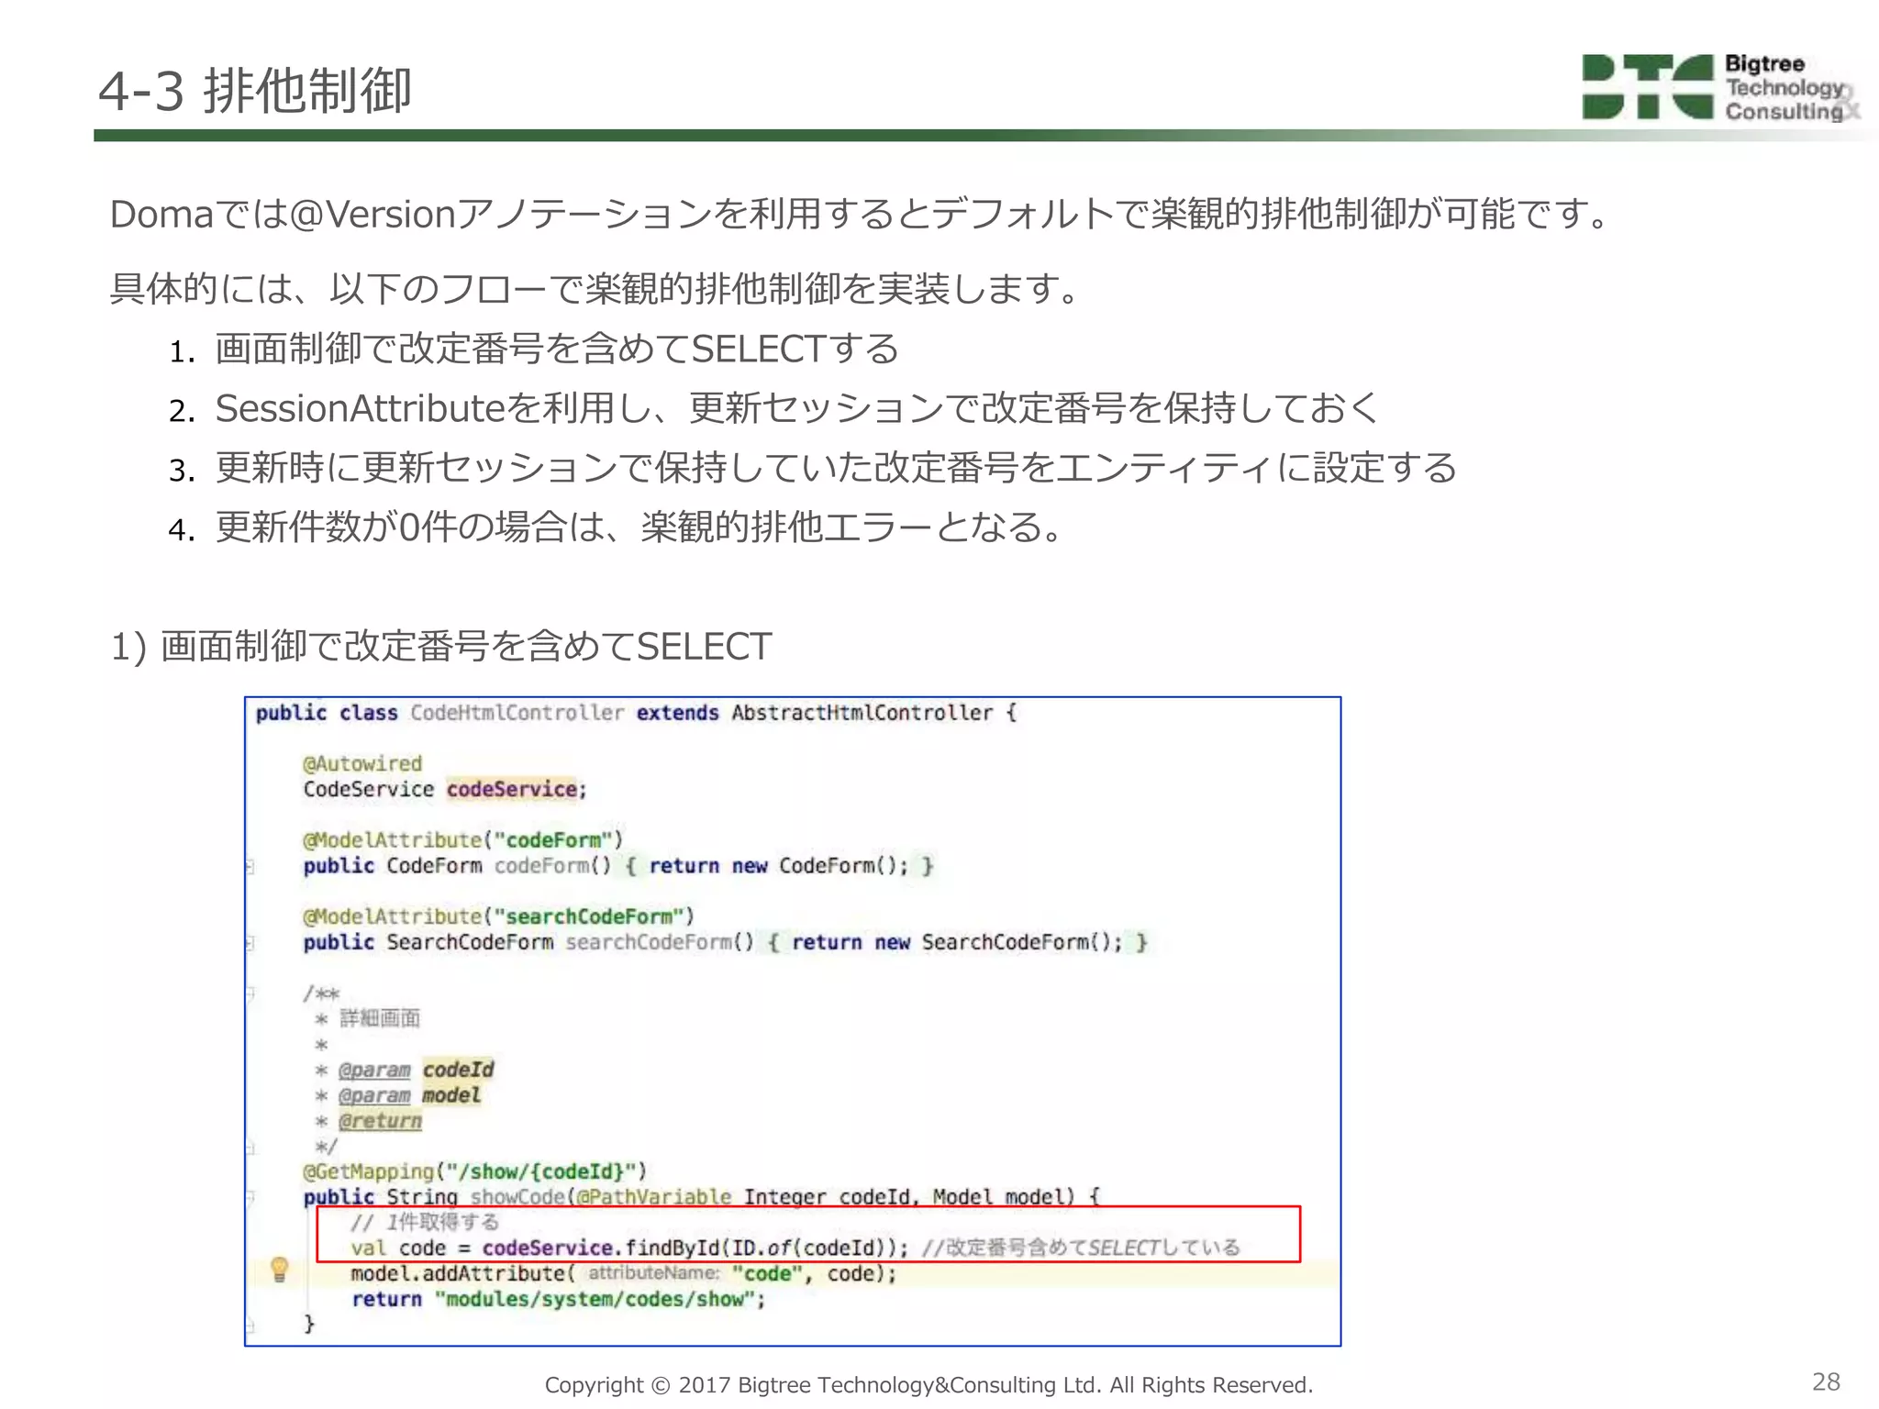Viewport: 1879px width, 1409px height.
Task: Click the @ModelAttribute("searchCodeForm") annotation
Action: 499,916
